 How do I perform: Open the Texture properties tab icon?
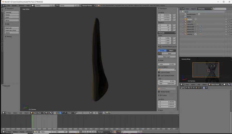click(x=204, y=88)
